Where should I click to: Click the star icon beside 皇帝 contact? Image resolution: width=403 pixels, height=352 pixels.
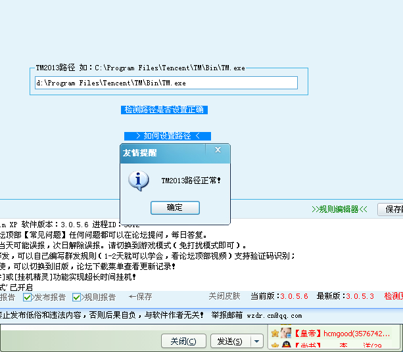click(275, 334)
